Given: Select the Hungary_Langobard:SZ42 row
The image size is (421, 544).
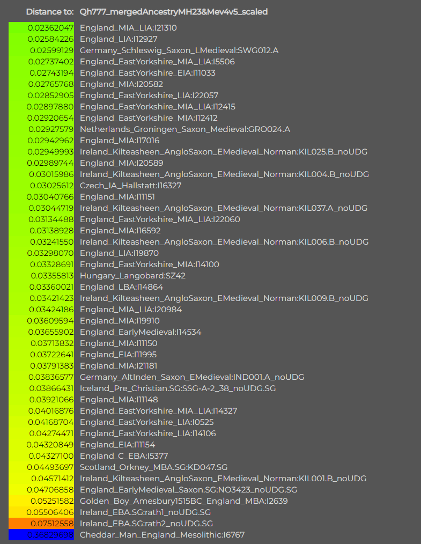Looking at the screenshot, I should pos(133,275).
